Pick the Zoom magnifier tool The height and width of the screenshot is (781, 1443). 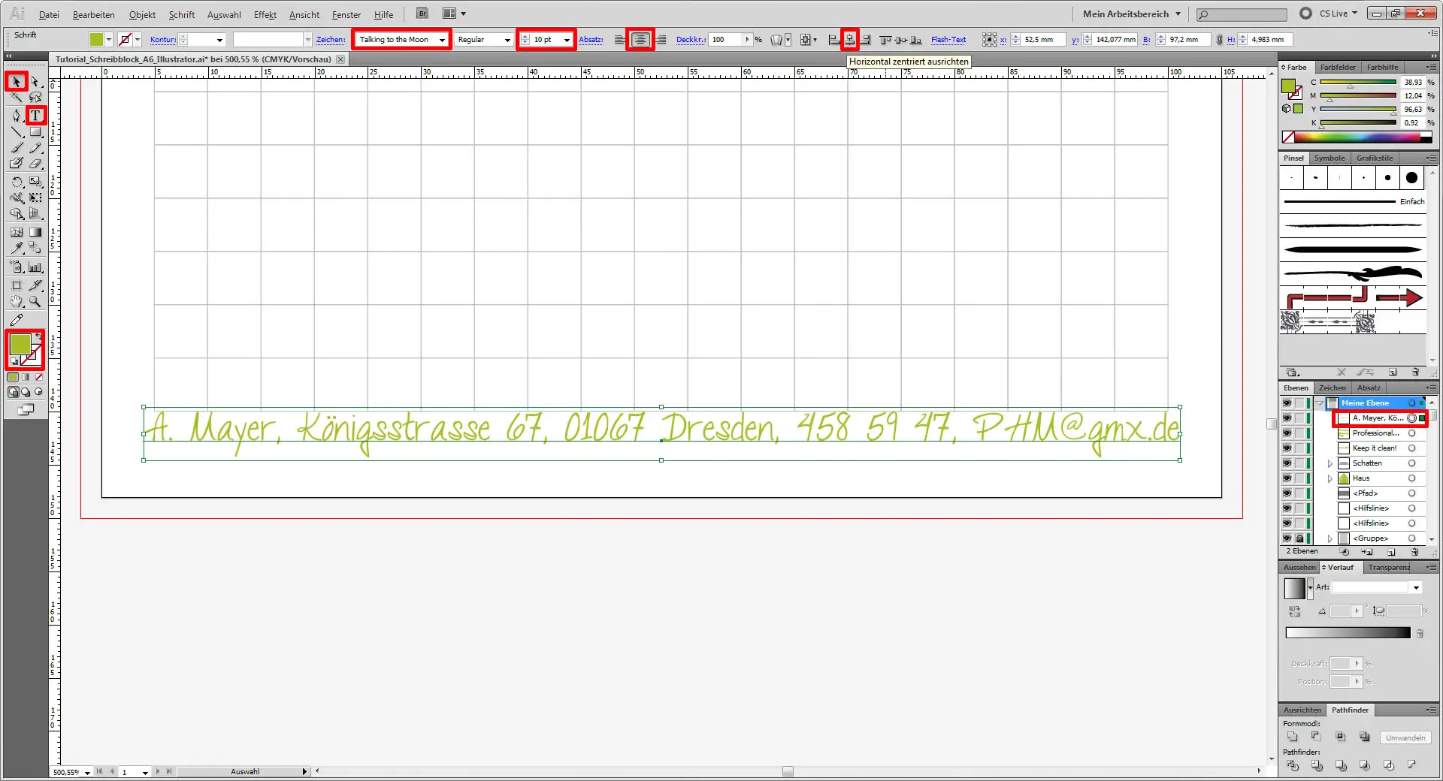pyautogui.click(x=35, y=302)
